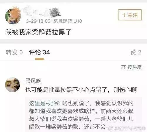
Task: Open the 黑风晚 username link
Action: point(33,81)
